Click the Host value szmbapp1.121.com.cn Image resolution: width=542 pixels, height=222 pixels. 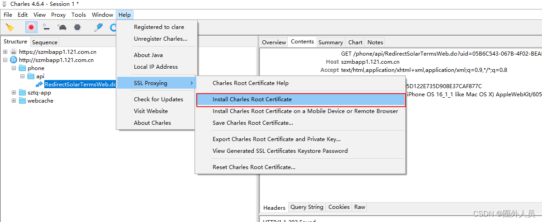click(370, 62)
